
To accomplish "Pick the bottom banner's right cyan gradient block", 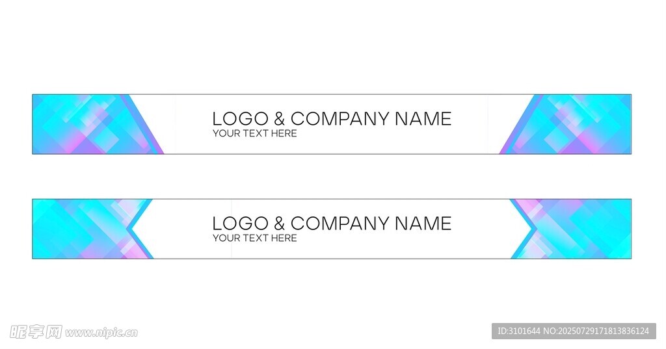I will click(x=585, y=229).
